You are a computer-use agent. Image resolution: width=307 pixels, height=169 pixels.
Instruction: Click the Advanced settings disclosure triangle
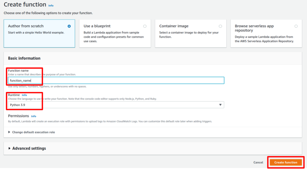[10, 148]
